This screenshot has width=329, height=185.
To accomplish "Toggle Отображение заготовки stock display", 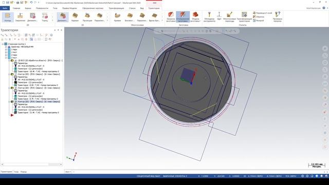I will click(x=183, y=17).
